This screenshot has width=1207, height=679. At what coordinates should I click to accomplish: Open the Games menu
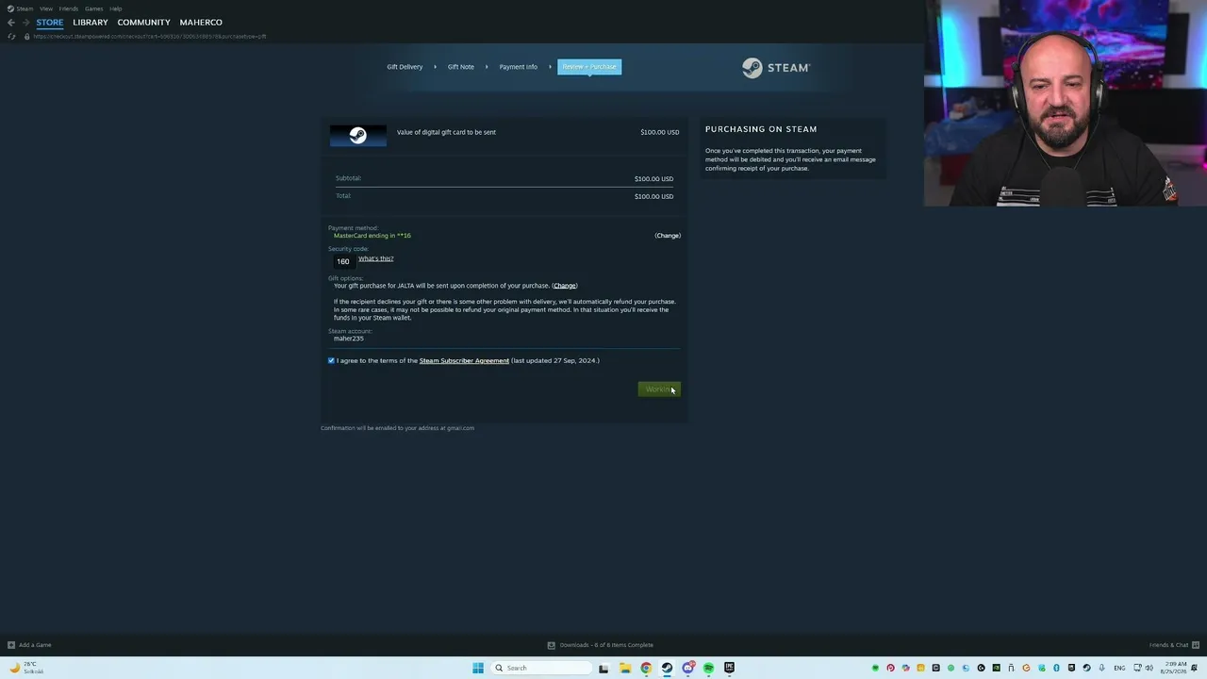click(x=94, y=8)
